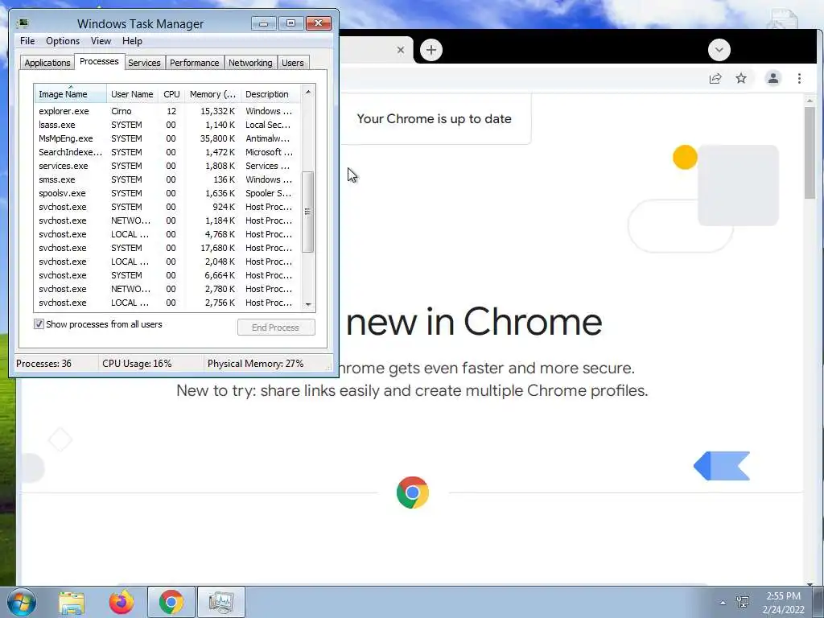Toggle Show processes from all users
The width and height of the screenshot is (824, 618).
pyautogui.click(x=39, y=324)
